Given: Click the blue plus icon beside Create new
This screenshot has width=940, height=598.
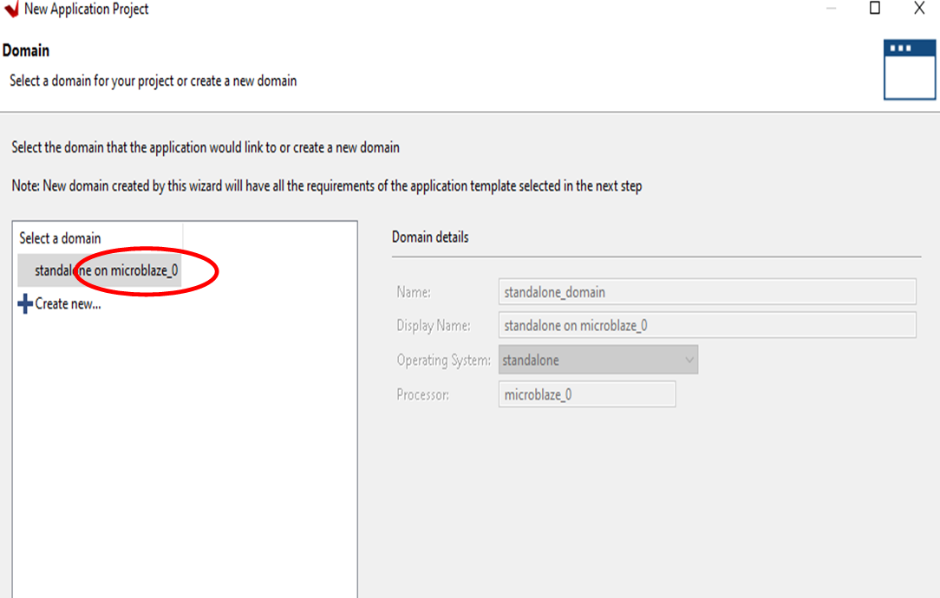Looking at the screenshot, I should coord(25,304).
